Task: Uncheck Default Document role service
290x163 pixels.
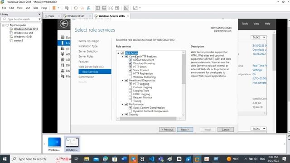Action: point(130,60)
